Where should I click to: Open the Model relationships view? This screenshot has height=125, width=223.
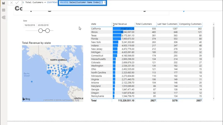click(x=4, y=17)
